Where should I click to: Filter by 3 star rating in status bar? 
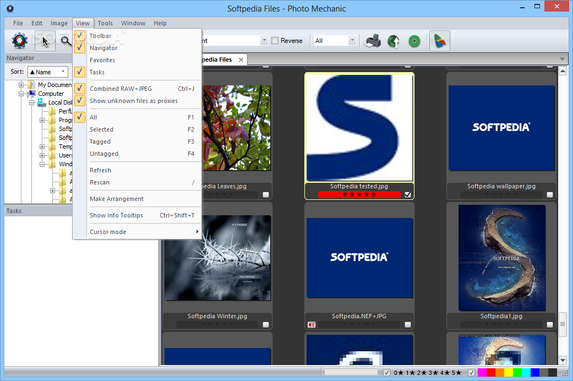point(433,373)
